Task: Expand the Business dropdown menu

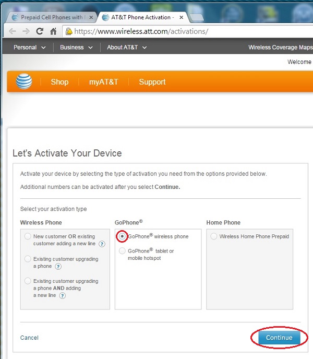Action: tap(76, 47)
